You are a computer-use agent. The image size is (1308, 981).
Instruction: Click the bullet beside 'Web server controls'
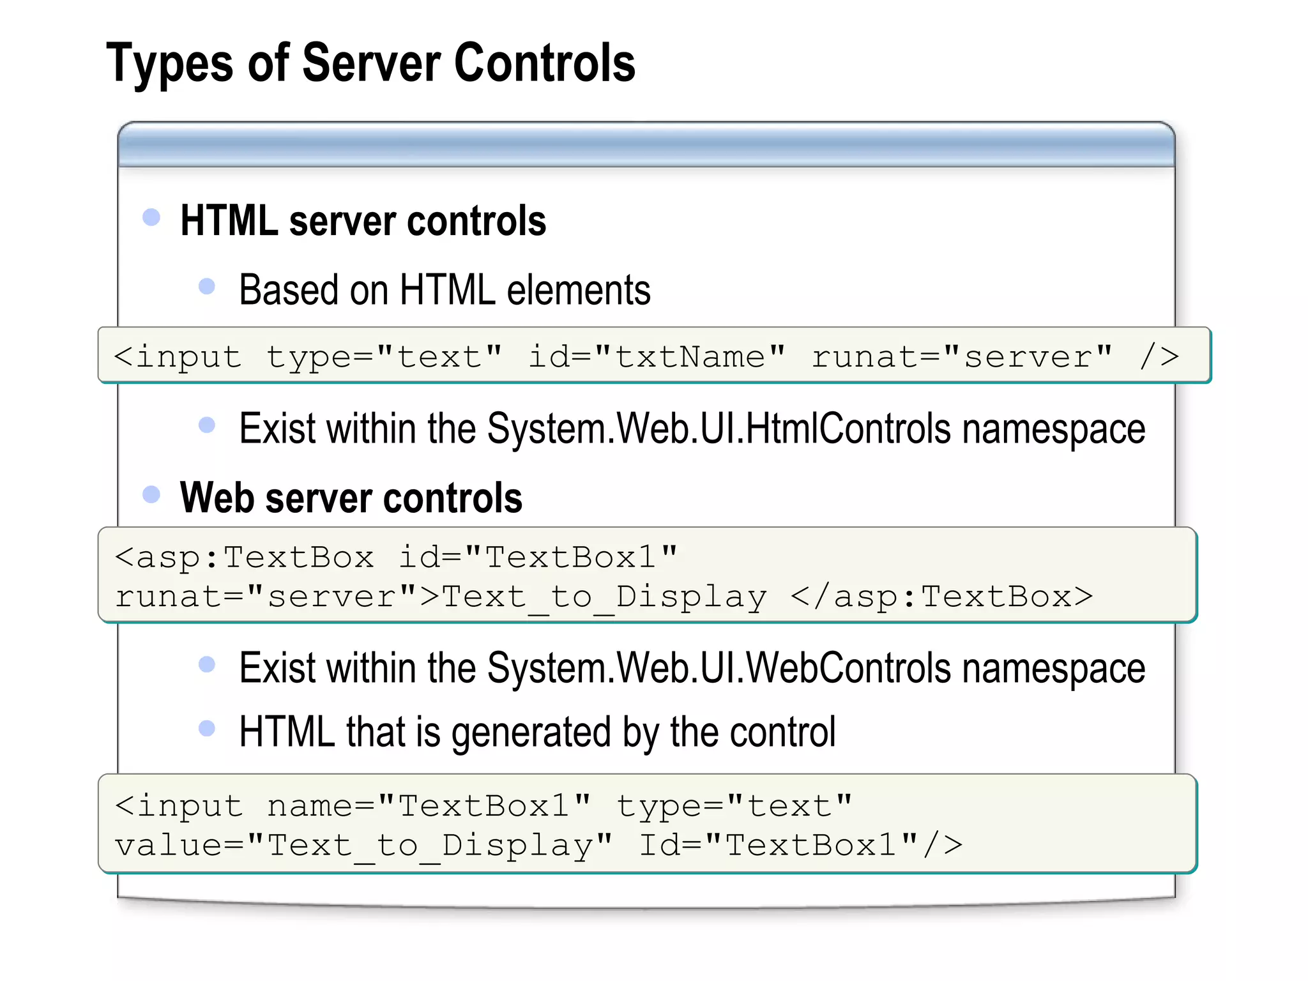click(x=151, y=494)
